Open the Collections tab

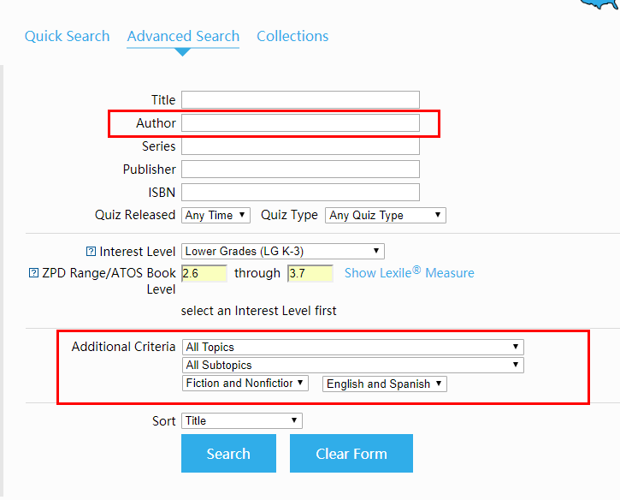[292, 36]
